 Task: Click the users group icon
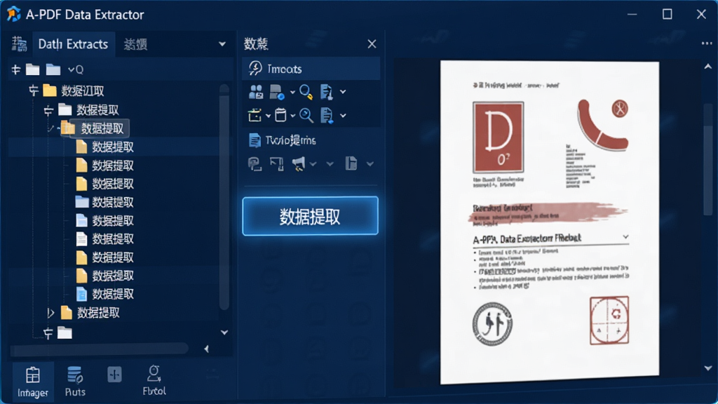pyautogui.click(x=256, y=92)
